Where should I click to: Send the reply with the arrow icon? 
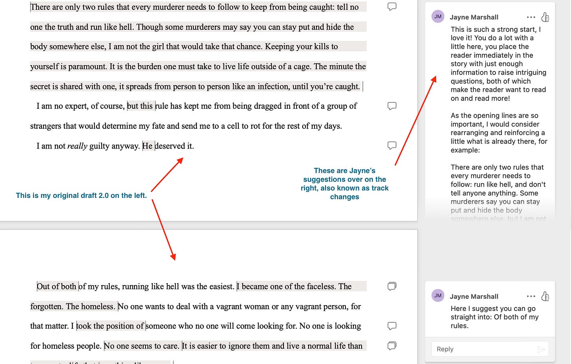pyautogui.click(x=541, y=349)
